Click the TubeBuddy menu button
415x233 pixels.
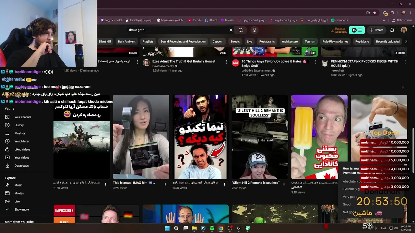coord(357,30)
